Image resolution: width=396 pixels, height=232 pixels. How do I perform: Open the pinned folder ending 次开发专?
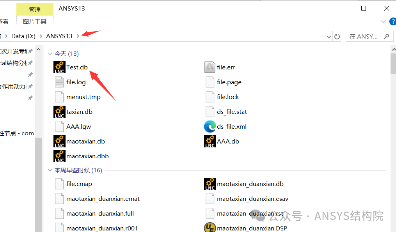13,51
